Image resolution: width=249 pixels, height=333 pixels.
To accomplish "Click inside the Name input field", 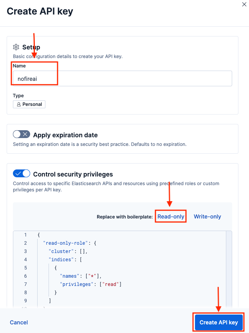I will point(117,78).
